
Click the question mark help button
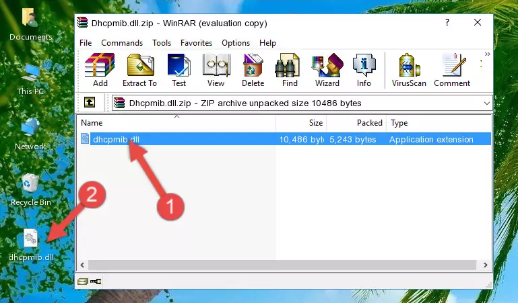447,22
